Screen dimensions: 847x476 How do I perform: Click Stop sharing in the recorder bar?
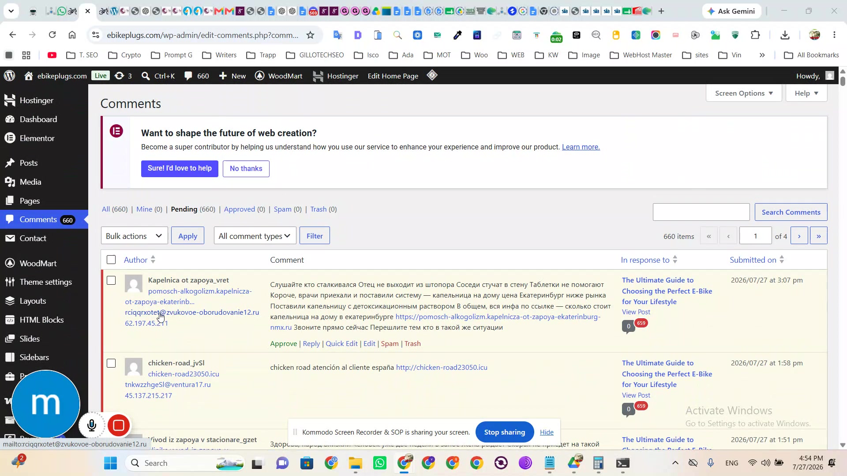pyautogui.click(x=505, y=432)
